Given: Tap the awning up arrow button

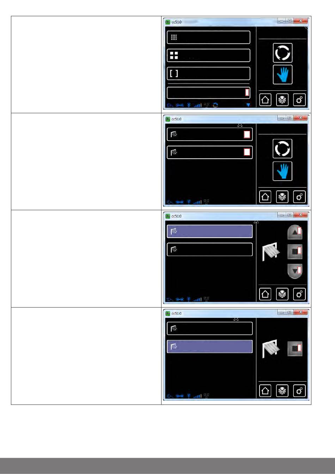Looking at the screenshot, I should click(295, 232).
